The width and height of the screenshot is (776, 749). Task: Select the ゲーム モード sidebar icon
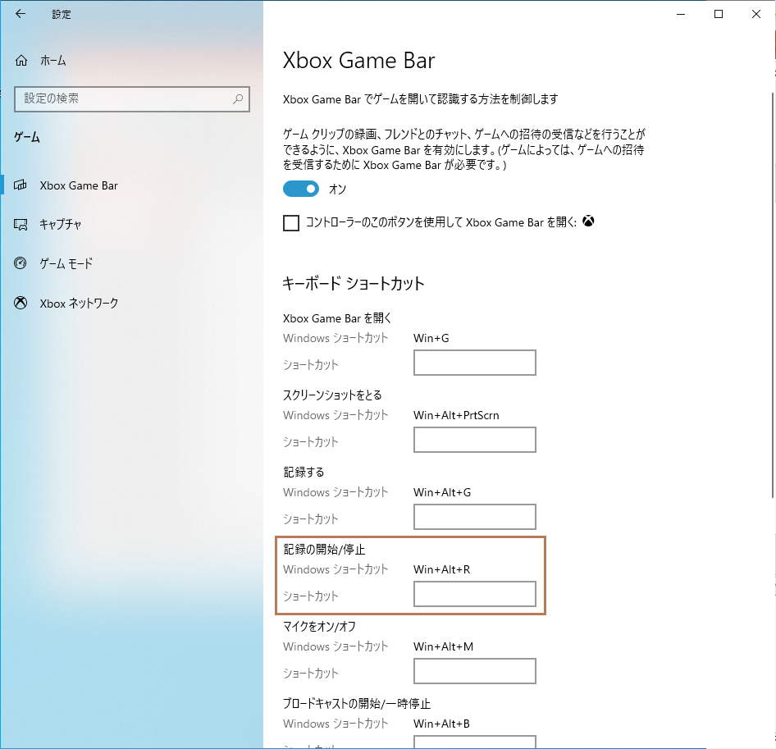[x=21, y=263]
